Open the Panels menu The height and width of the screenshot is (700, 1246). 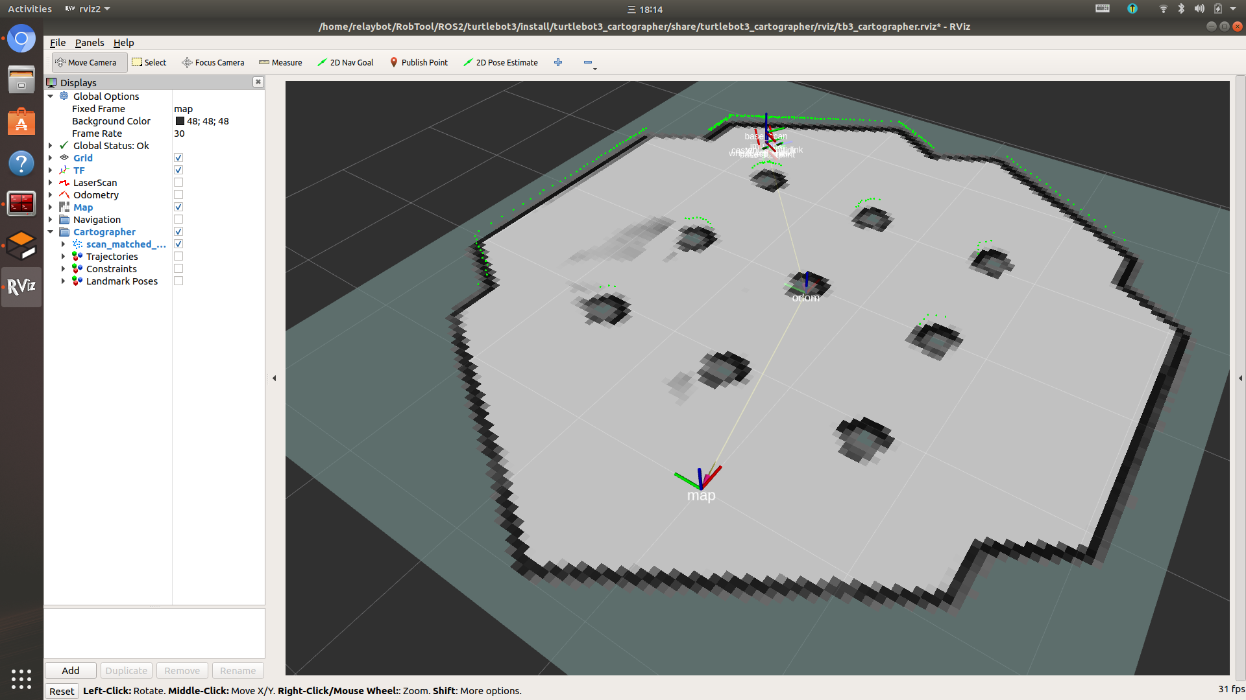[90, 43]
